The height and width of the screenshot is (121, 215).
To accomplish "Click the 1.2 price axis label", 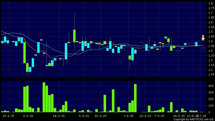I will click(x=211, y=60).
